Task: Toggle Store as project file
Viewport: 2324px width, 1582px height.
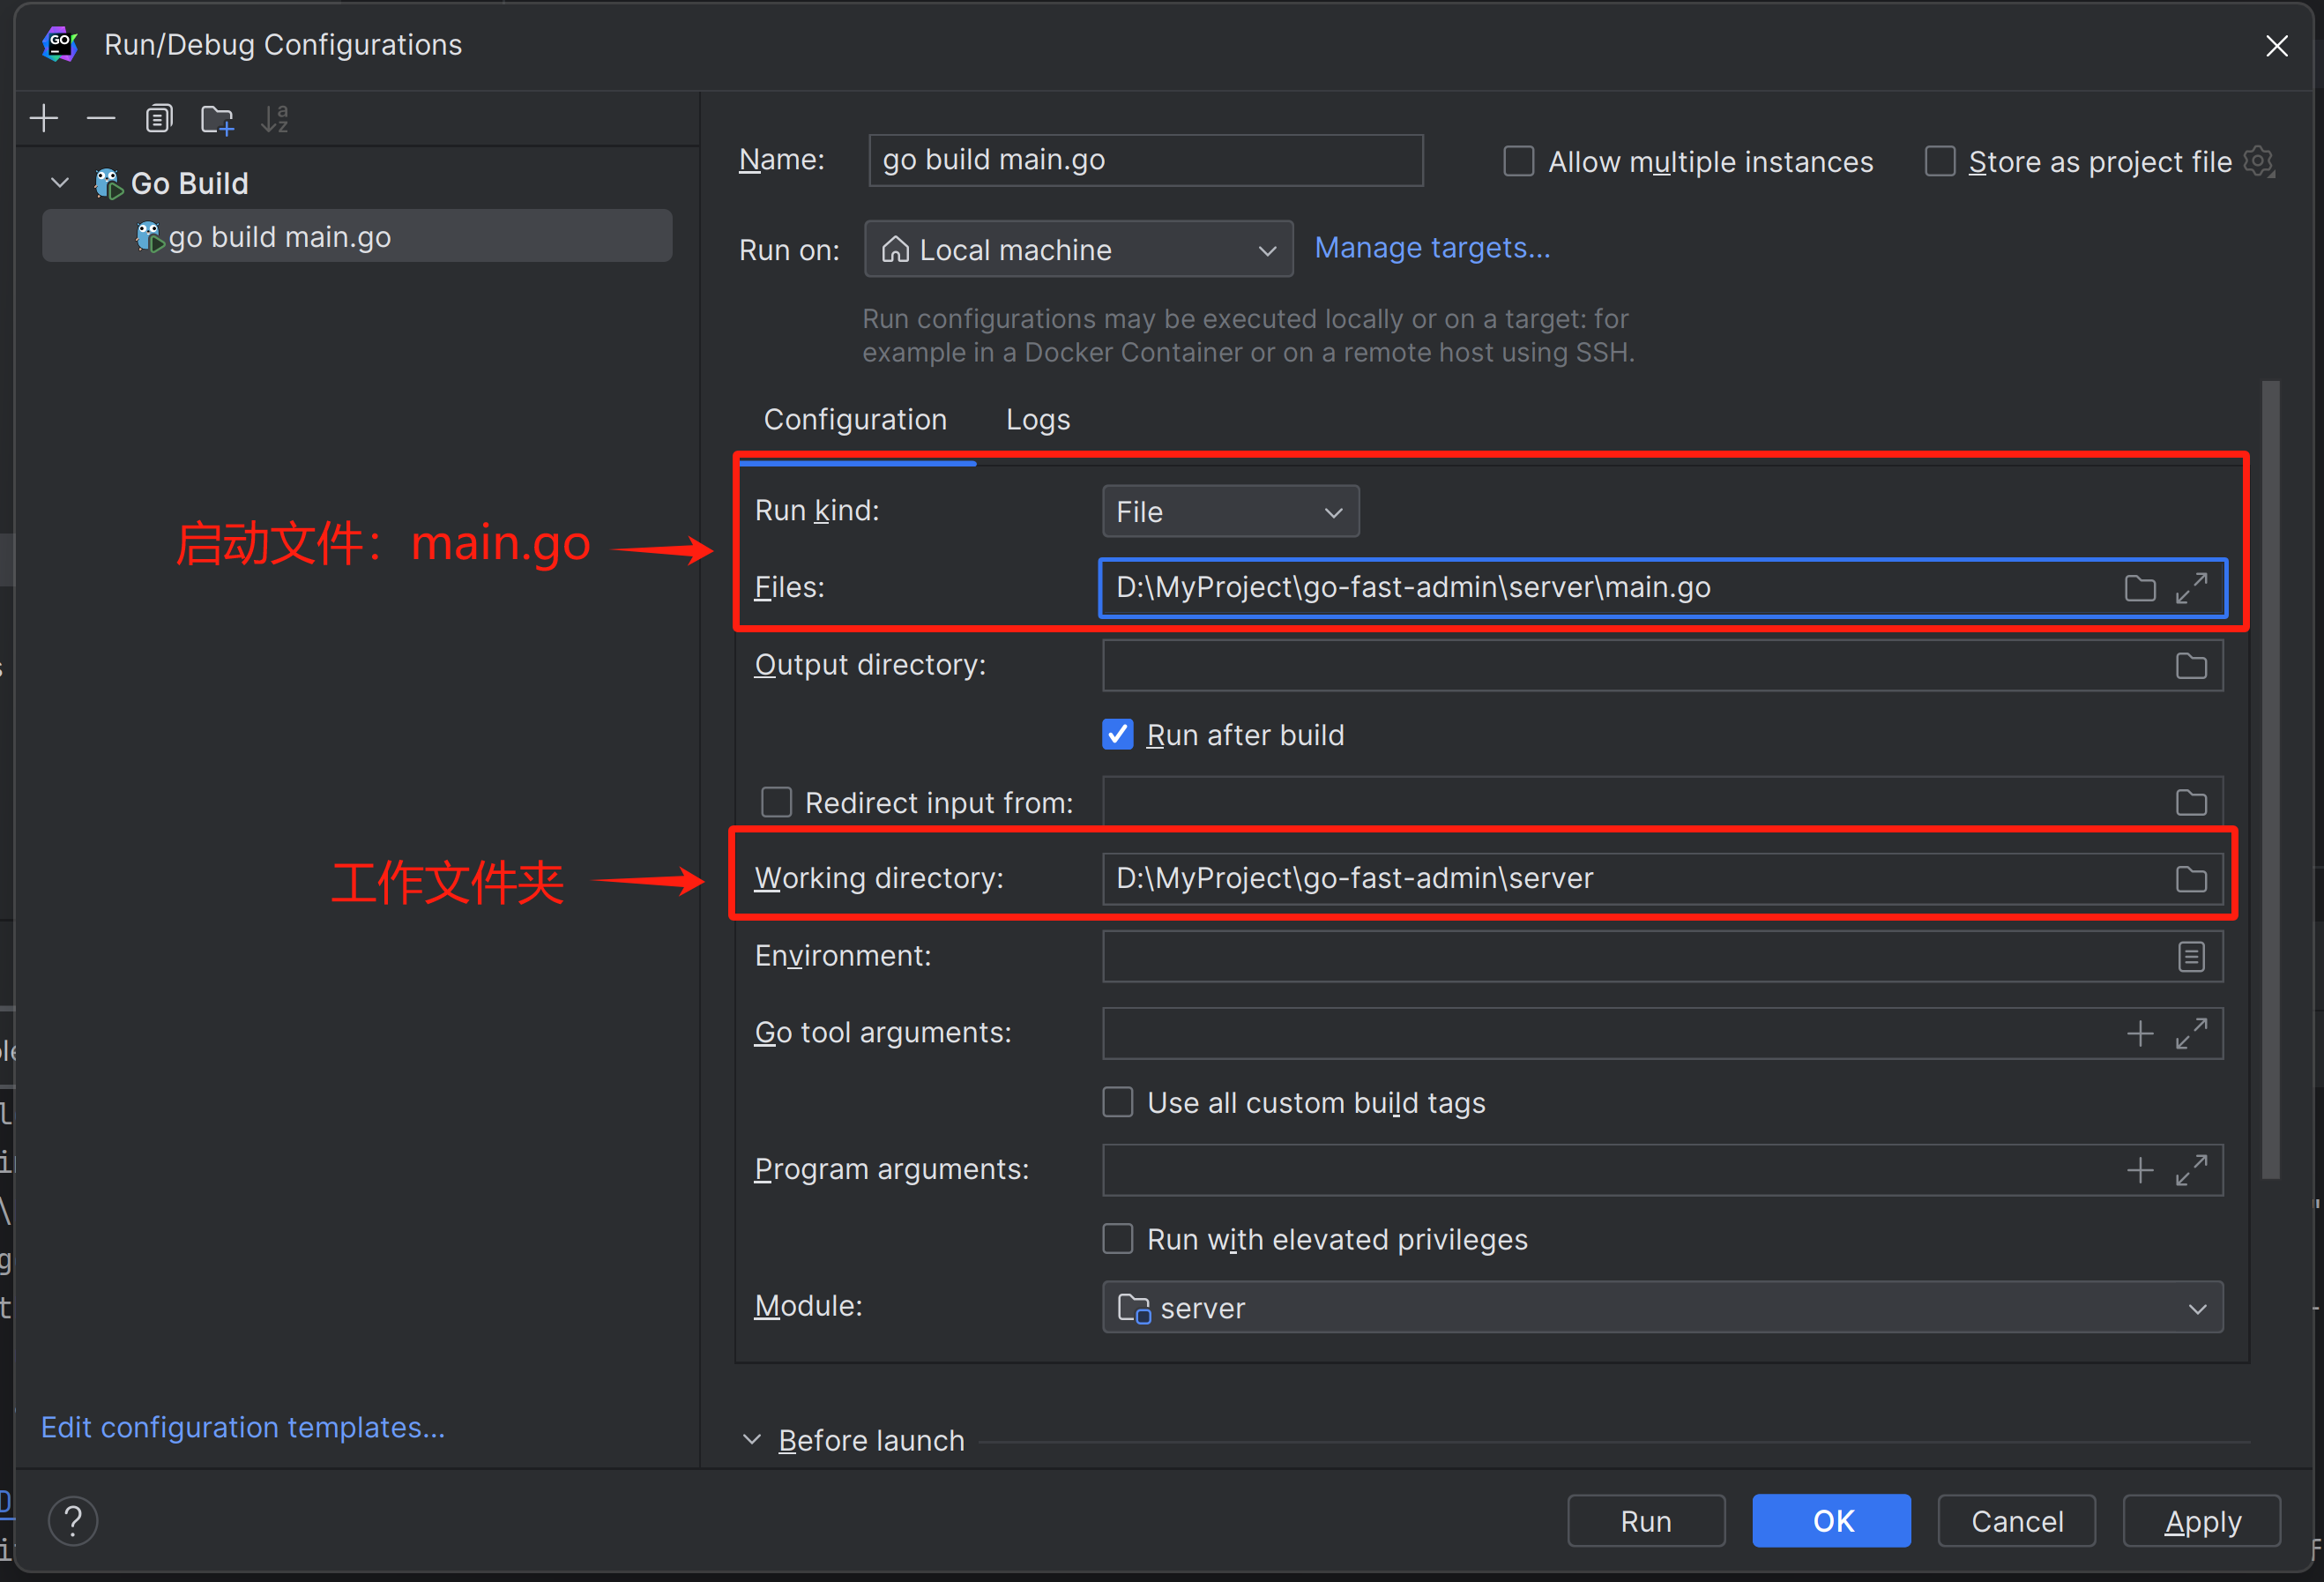Action: [x=1940, y=161]
